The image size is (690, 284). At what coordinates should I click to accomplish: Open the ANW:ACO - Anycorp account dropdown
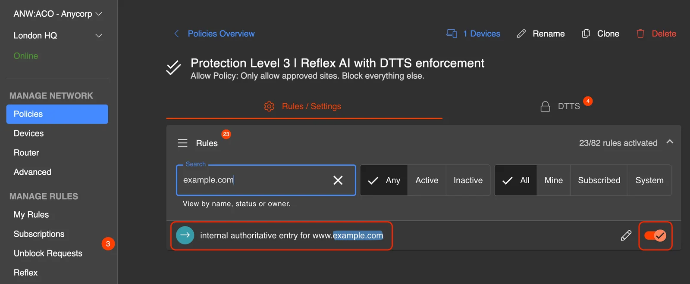tap(58, 14)
